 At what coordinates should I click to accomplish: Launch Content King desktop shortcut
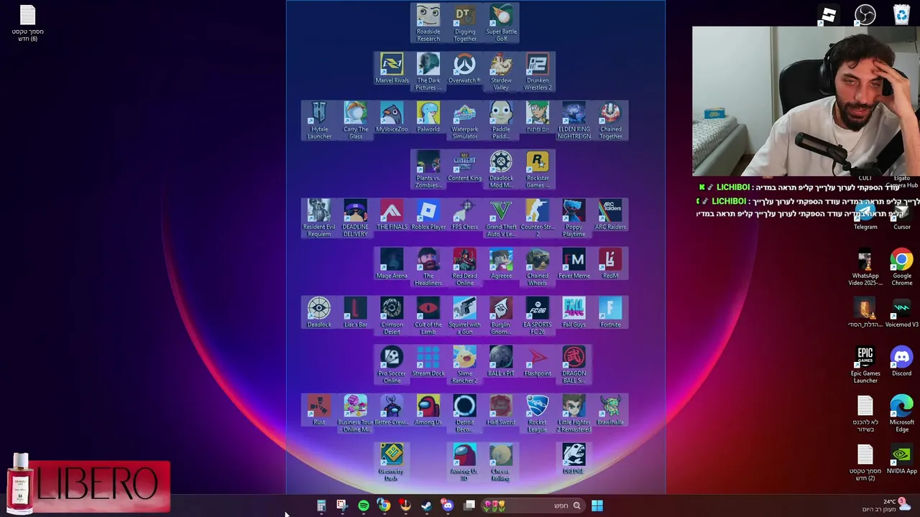pyautogui.click(x=465, y=166)
